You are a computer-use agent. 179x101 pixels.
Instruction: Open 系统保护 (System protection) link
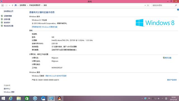[7, 22]
